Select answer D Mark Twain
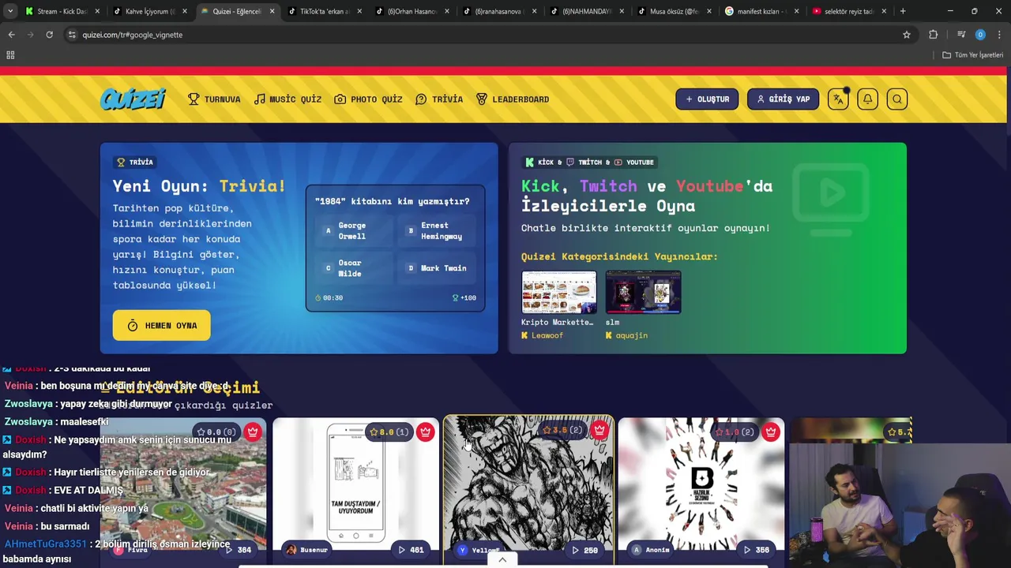This screenshot has height=568, width=1011. click(437, 268)
